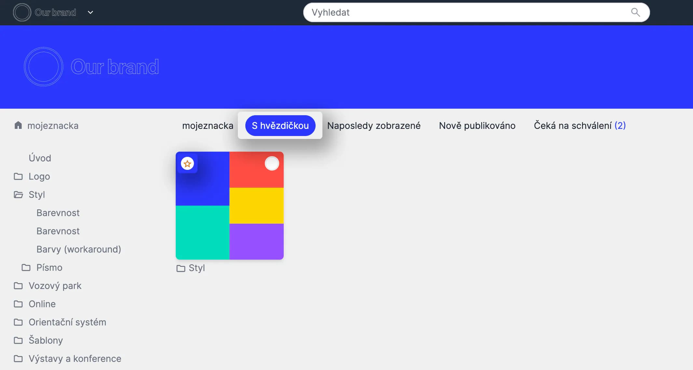Open the Úvod page link in the sidebar
The image size is (693, 370).
(x=40, y=158)
